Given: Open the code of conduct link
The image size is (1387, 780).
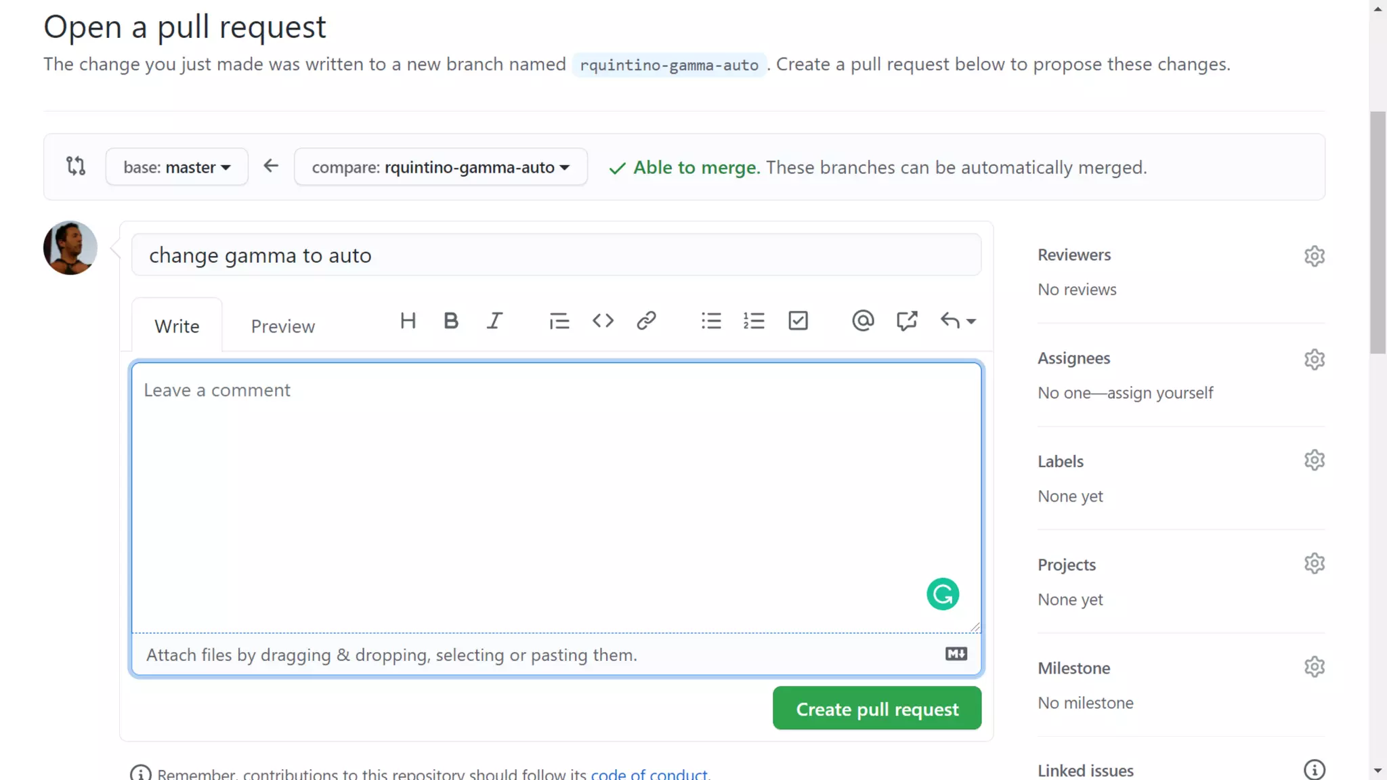Looking at the screenshot, I should (649, 773).
